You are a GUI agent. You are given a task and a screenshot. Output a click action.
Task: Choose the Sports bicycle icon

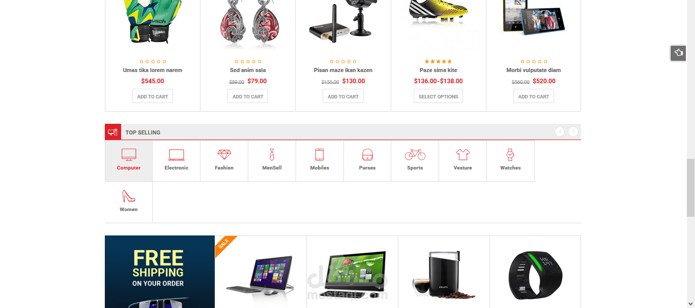tap(415, 154)
